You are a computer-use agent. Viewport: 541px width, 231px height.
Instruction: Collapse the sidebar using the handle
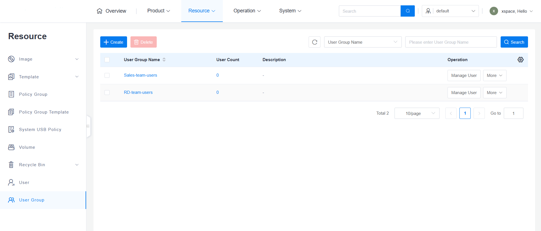[x=88, y=126]
